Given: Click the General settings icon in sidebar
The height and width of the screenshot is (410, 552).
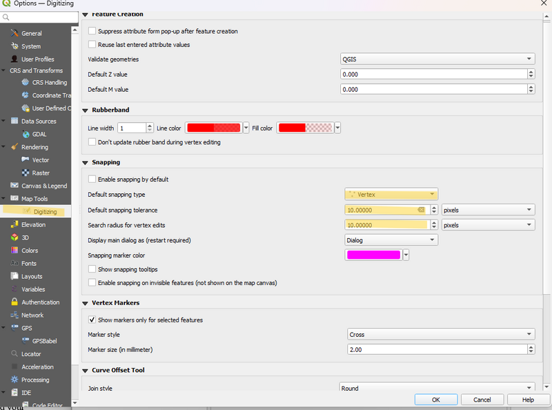Looking at the screenshot, I should pos(14,33).
